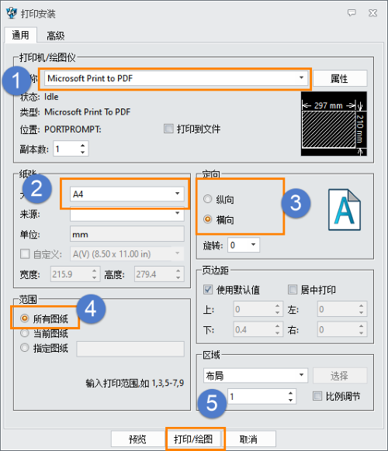Click the application icon in title bar
The width and height of the screenshot is (388, 451).
pos(12,13)
